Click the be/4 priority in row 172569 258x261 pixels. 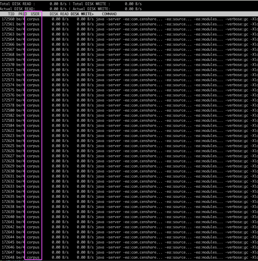point(20,60)
